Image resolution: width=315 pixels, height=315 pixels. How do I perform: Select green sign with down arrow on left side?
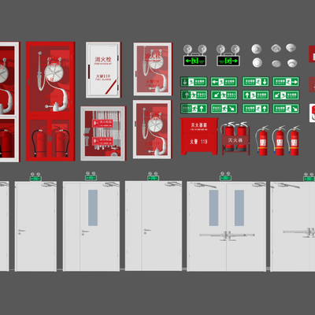point(194,82)
